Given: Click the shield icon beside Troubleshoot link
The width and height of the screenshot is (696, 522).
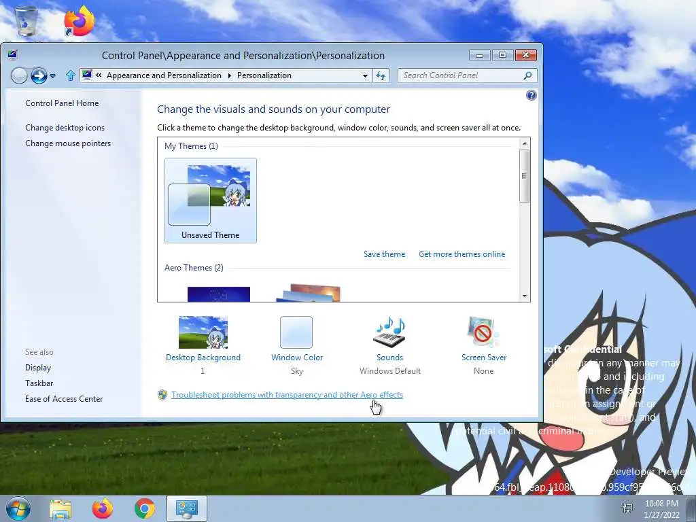Looking at the screenshot, I should tap(162, 395).
